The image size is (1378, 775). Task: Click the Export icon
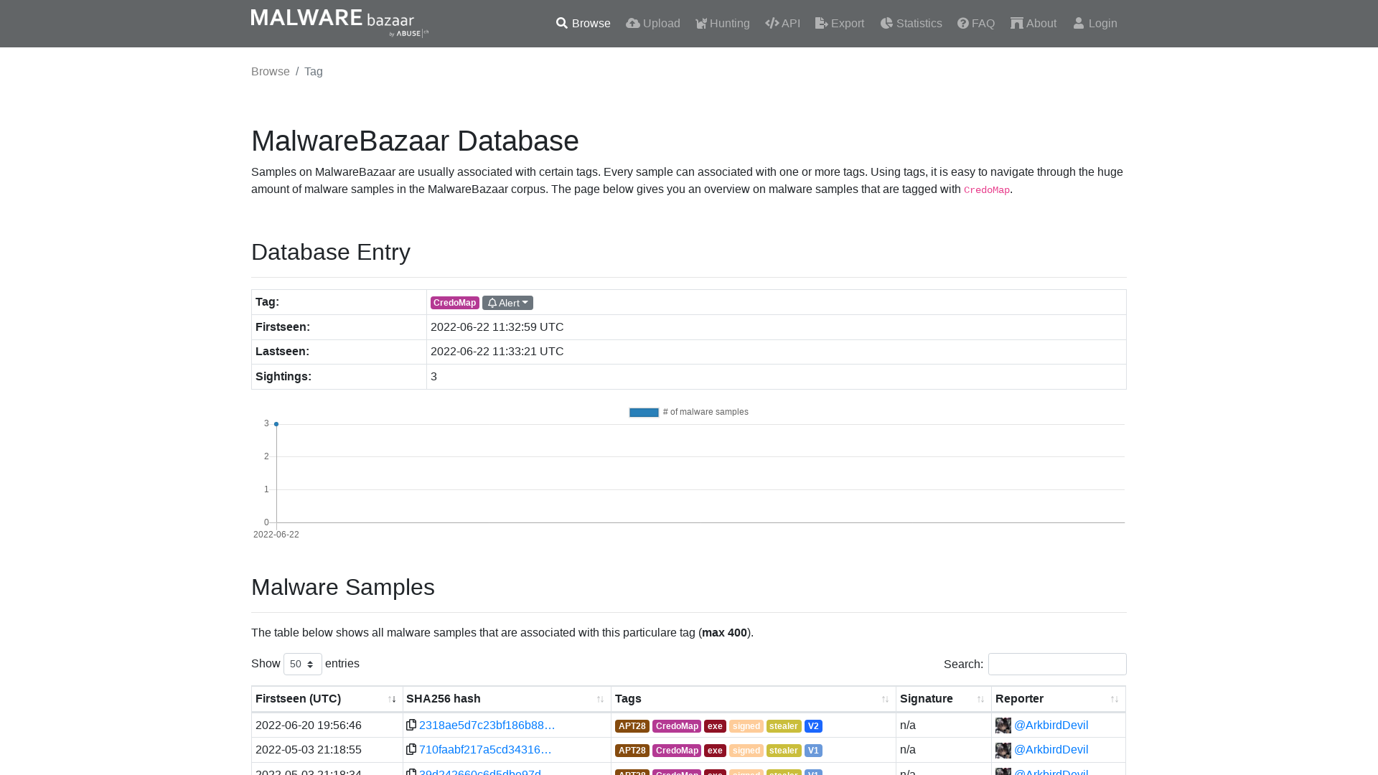click(820, 23)
